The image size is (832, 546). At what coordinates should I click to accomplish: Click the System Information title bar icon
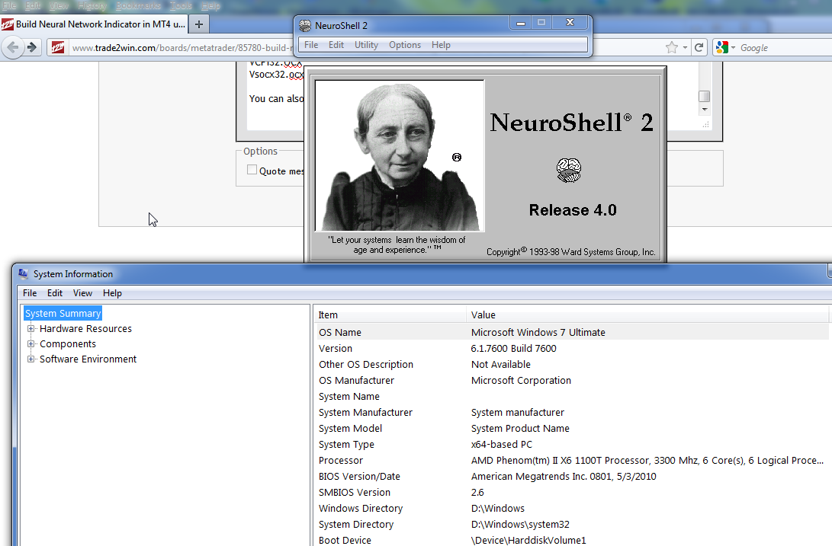point(23,273)
